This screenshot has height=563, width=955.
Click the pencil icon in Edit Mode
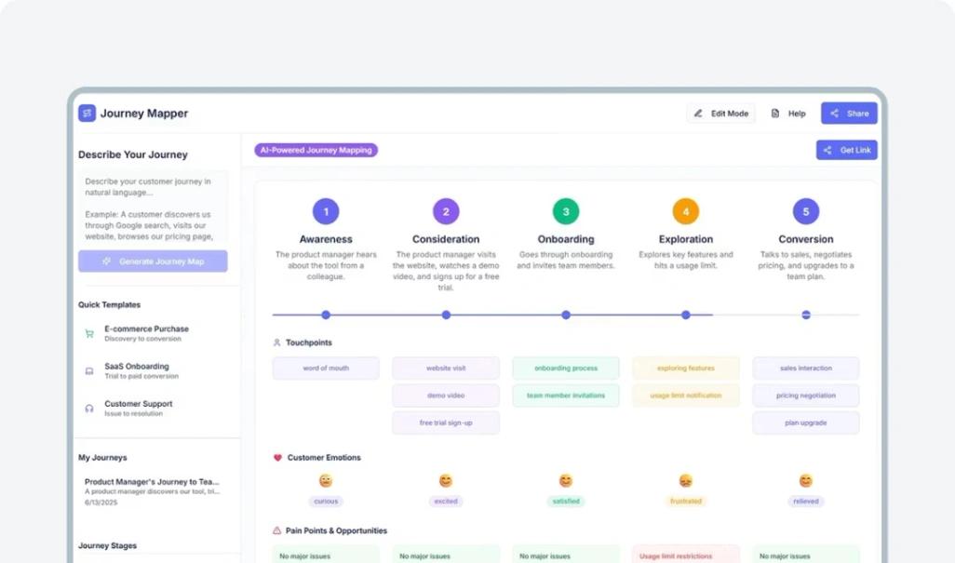[699, 114]
